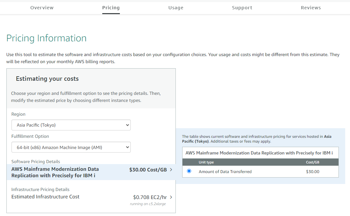Select the Amount of Data Transferred radio button
The image size is (350, 216).
pos(189,171)
